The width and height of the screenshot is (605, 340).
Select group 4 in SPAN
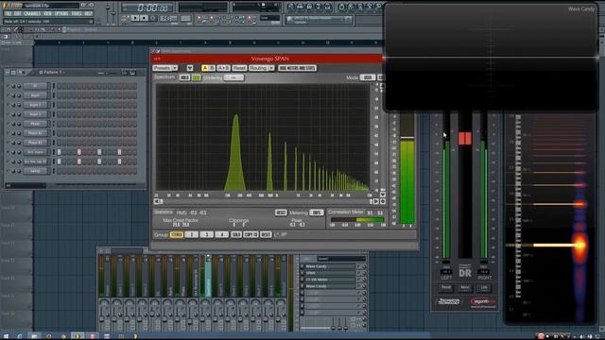(221, 234)
